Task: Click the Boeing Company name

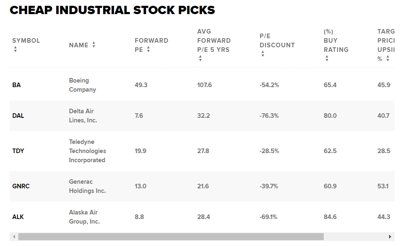Action: [x=82, y=85]
